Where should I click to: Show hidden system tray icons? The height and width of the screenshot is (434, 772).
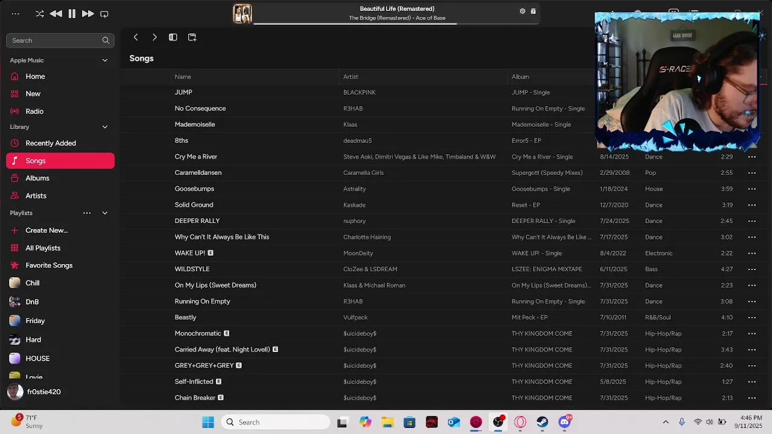tap(666, 423)
